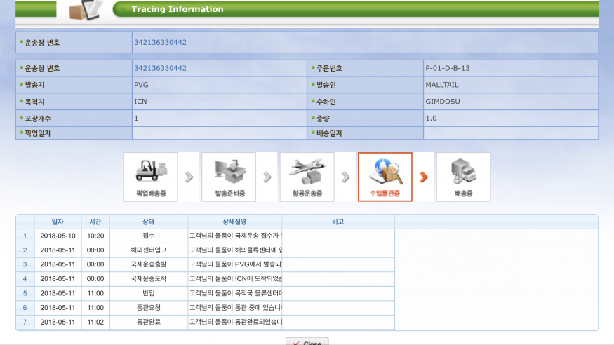Click the 비고 column header
The height and width of the screenshot is (345, 614).
coord(338,222)
